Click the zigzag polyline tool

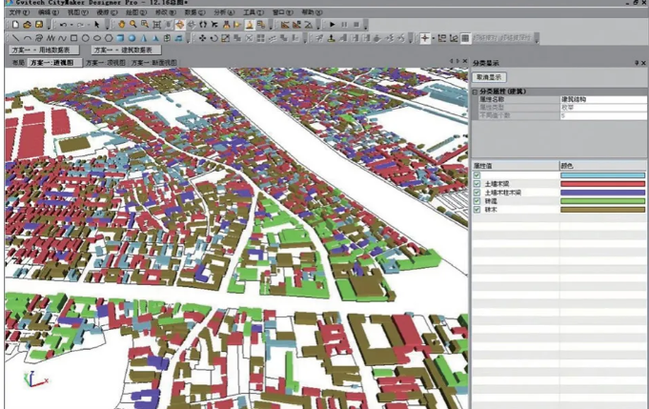point(51,38)
